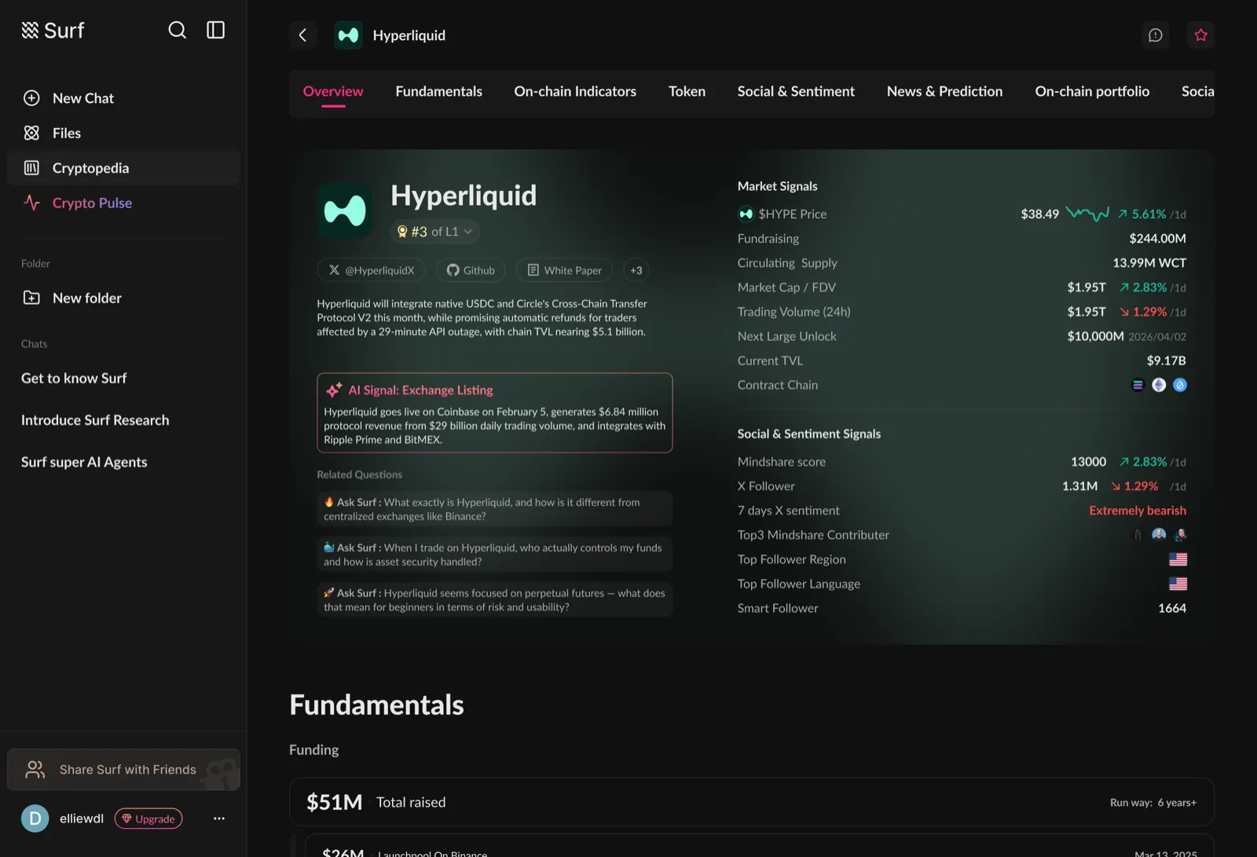The height and width of the screenshot is (857, 1257).
Task: Ask Surf what exactly is Hyperliquid
Action: tap(495, 509)
